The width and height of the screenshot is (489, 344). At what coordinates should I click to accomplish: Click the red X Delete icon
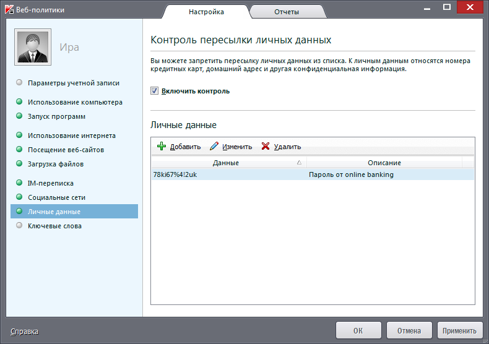pos(266,147)
